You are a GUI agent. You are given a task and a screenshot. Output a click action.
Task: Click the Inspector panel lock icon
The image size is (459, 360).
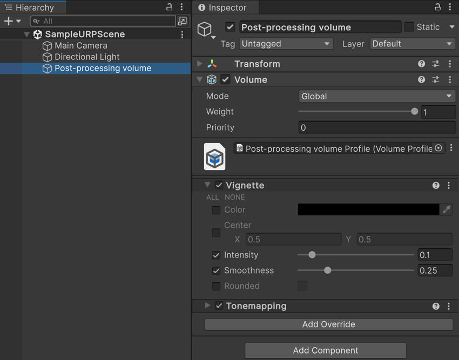pyautogui.click(x=437, y=6)
